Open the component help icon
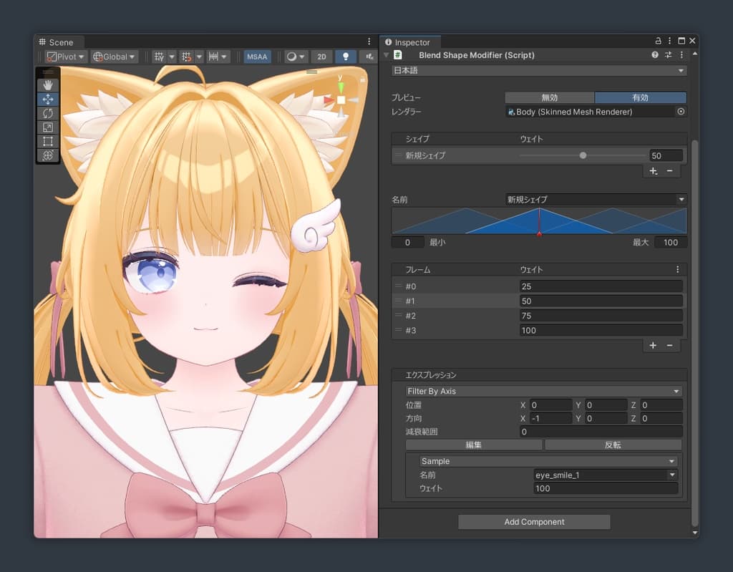733x572 pixels. pos(655,55)
